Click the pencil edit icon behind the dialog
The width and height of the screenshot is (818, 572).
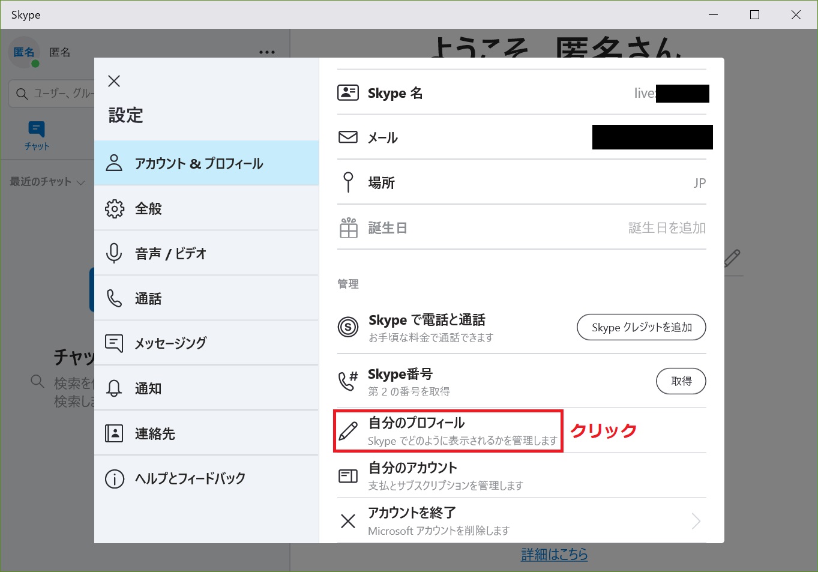pyautogui.click(x=732, y=258)
